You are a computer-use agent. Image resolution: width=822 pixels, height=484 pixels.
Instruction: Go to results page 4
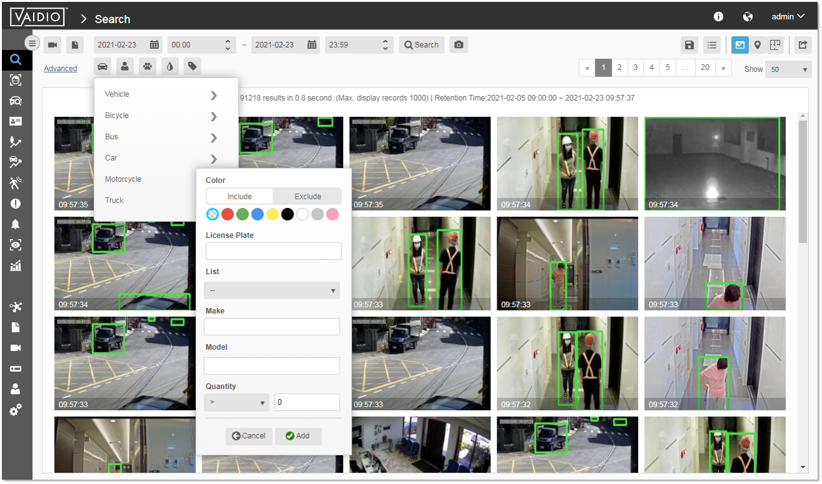pyautogui.click(x=652, y=67)
